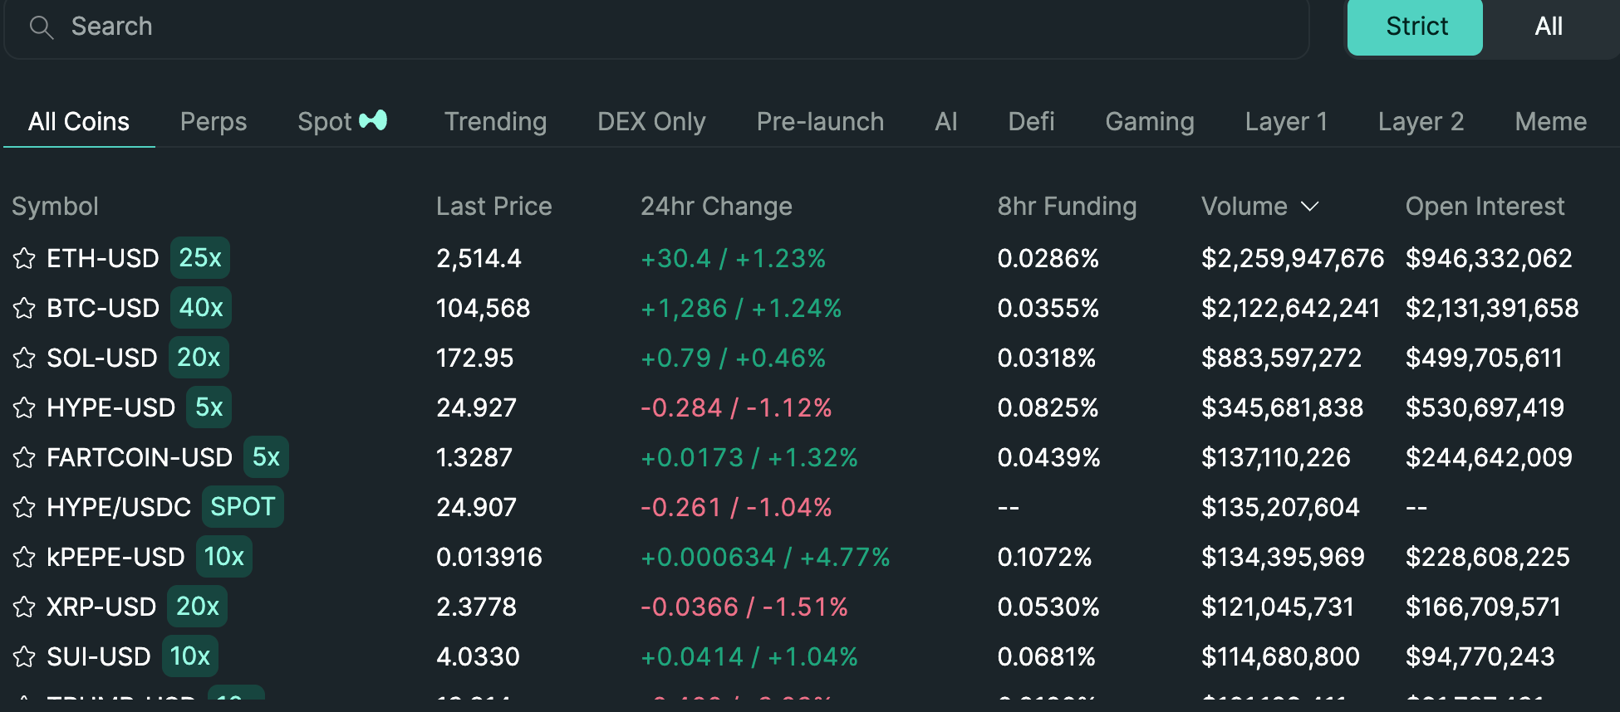Select the SUI-USD pair

click(98, 656)
